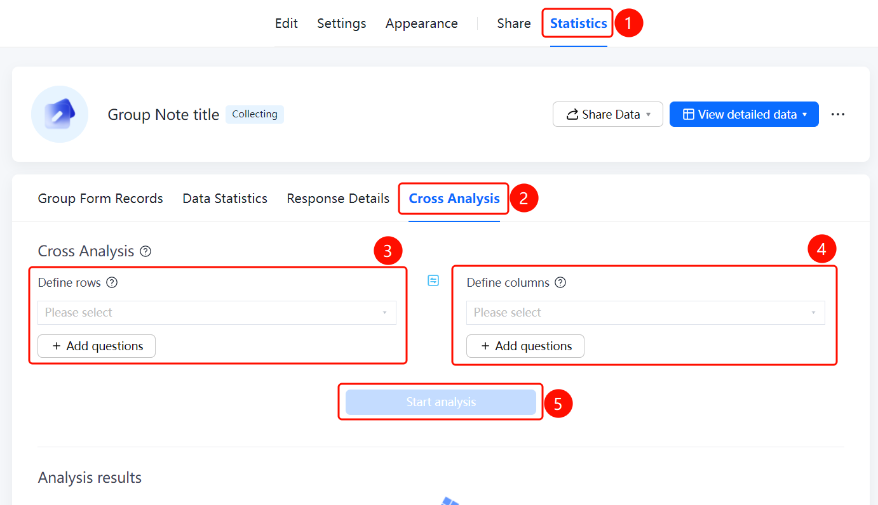878x505 pixels.
Task: Swap rows and columns icon
Action: click(x=433, y=280)
